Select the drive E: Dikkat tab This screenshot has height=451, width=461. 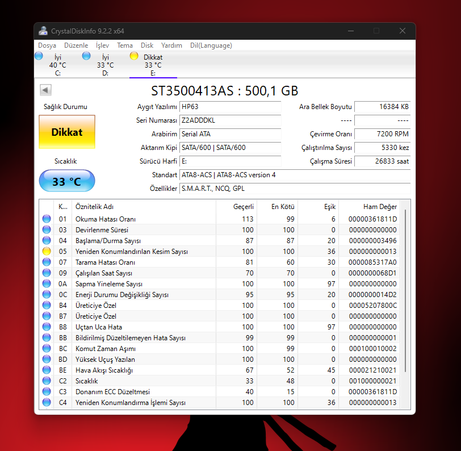pos(153,65)
